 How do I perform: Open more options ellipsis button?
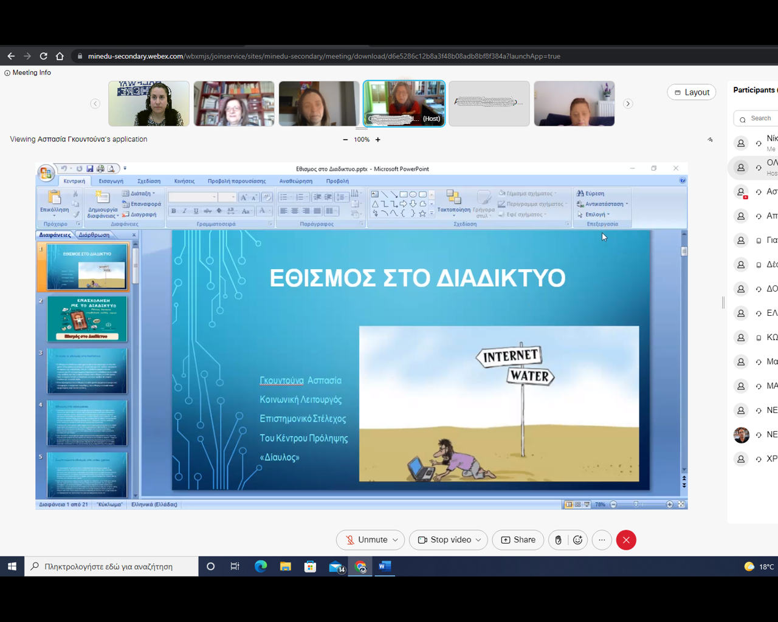click(x=602, y=540)
